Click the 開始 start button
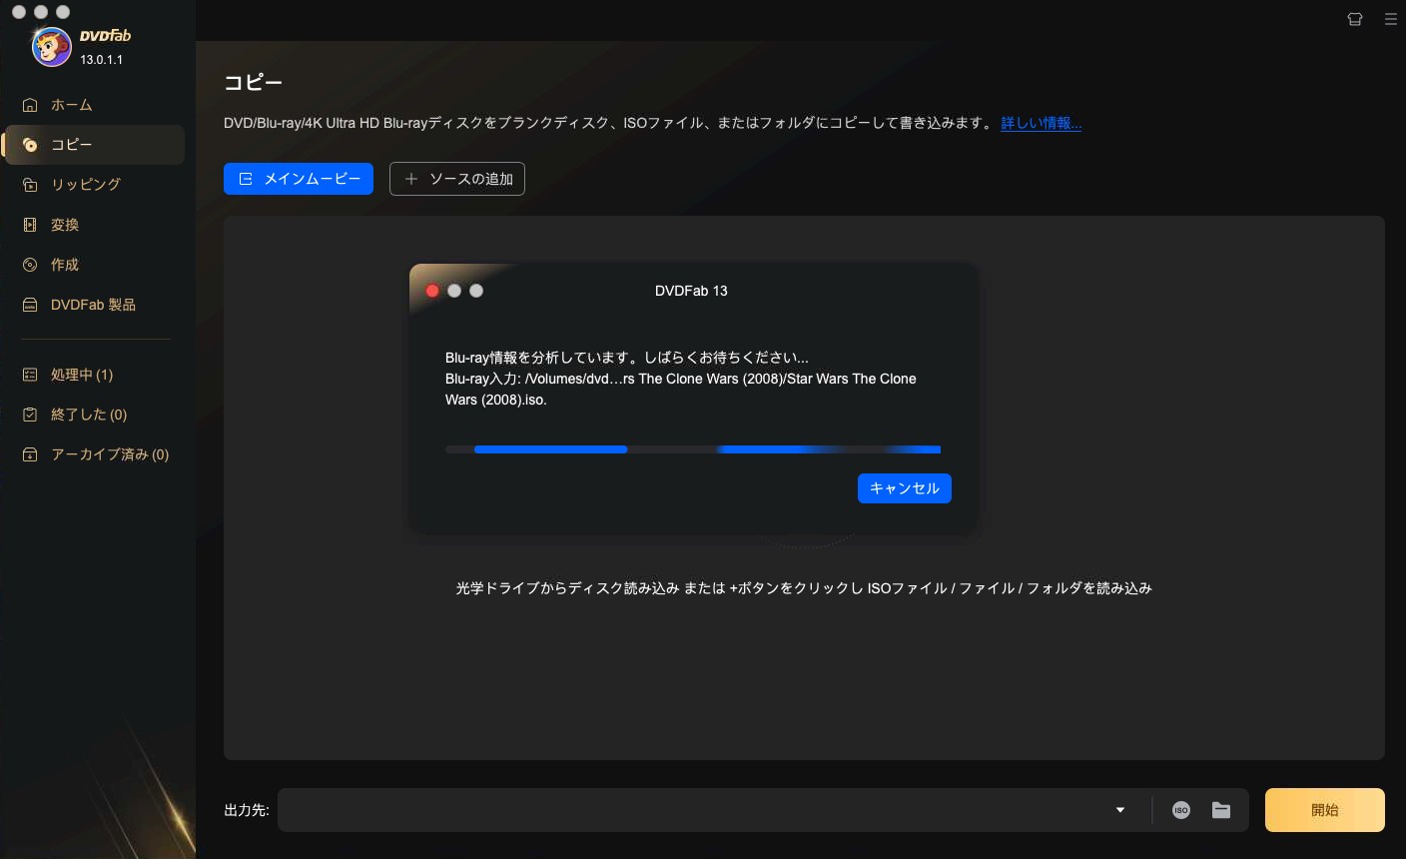Screen dimensions: 1406x859 1325,810
